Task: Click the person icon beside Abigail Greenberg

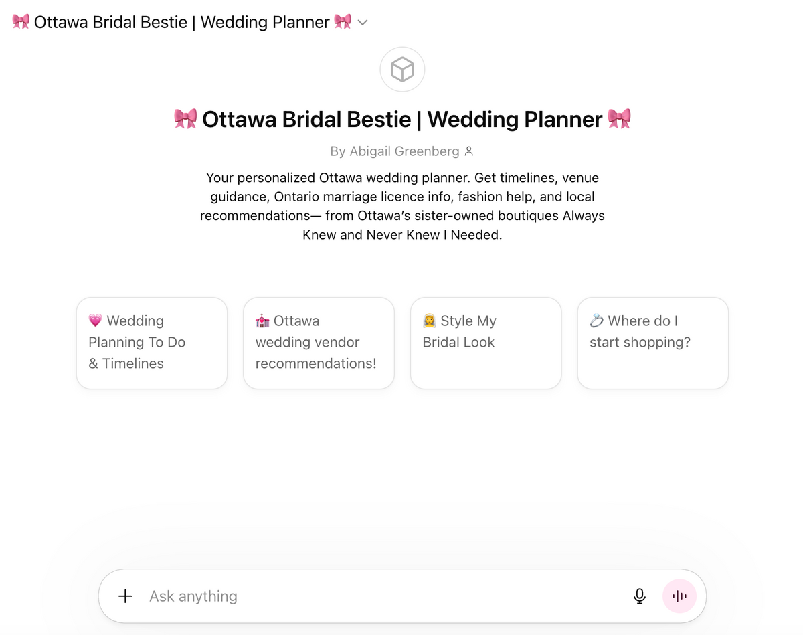Action: click(x=469, y=151)
